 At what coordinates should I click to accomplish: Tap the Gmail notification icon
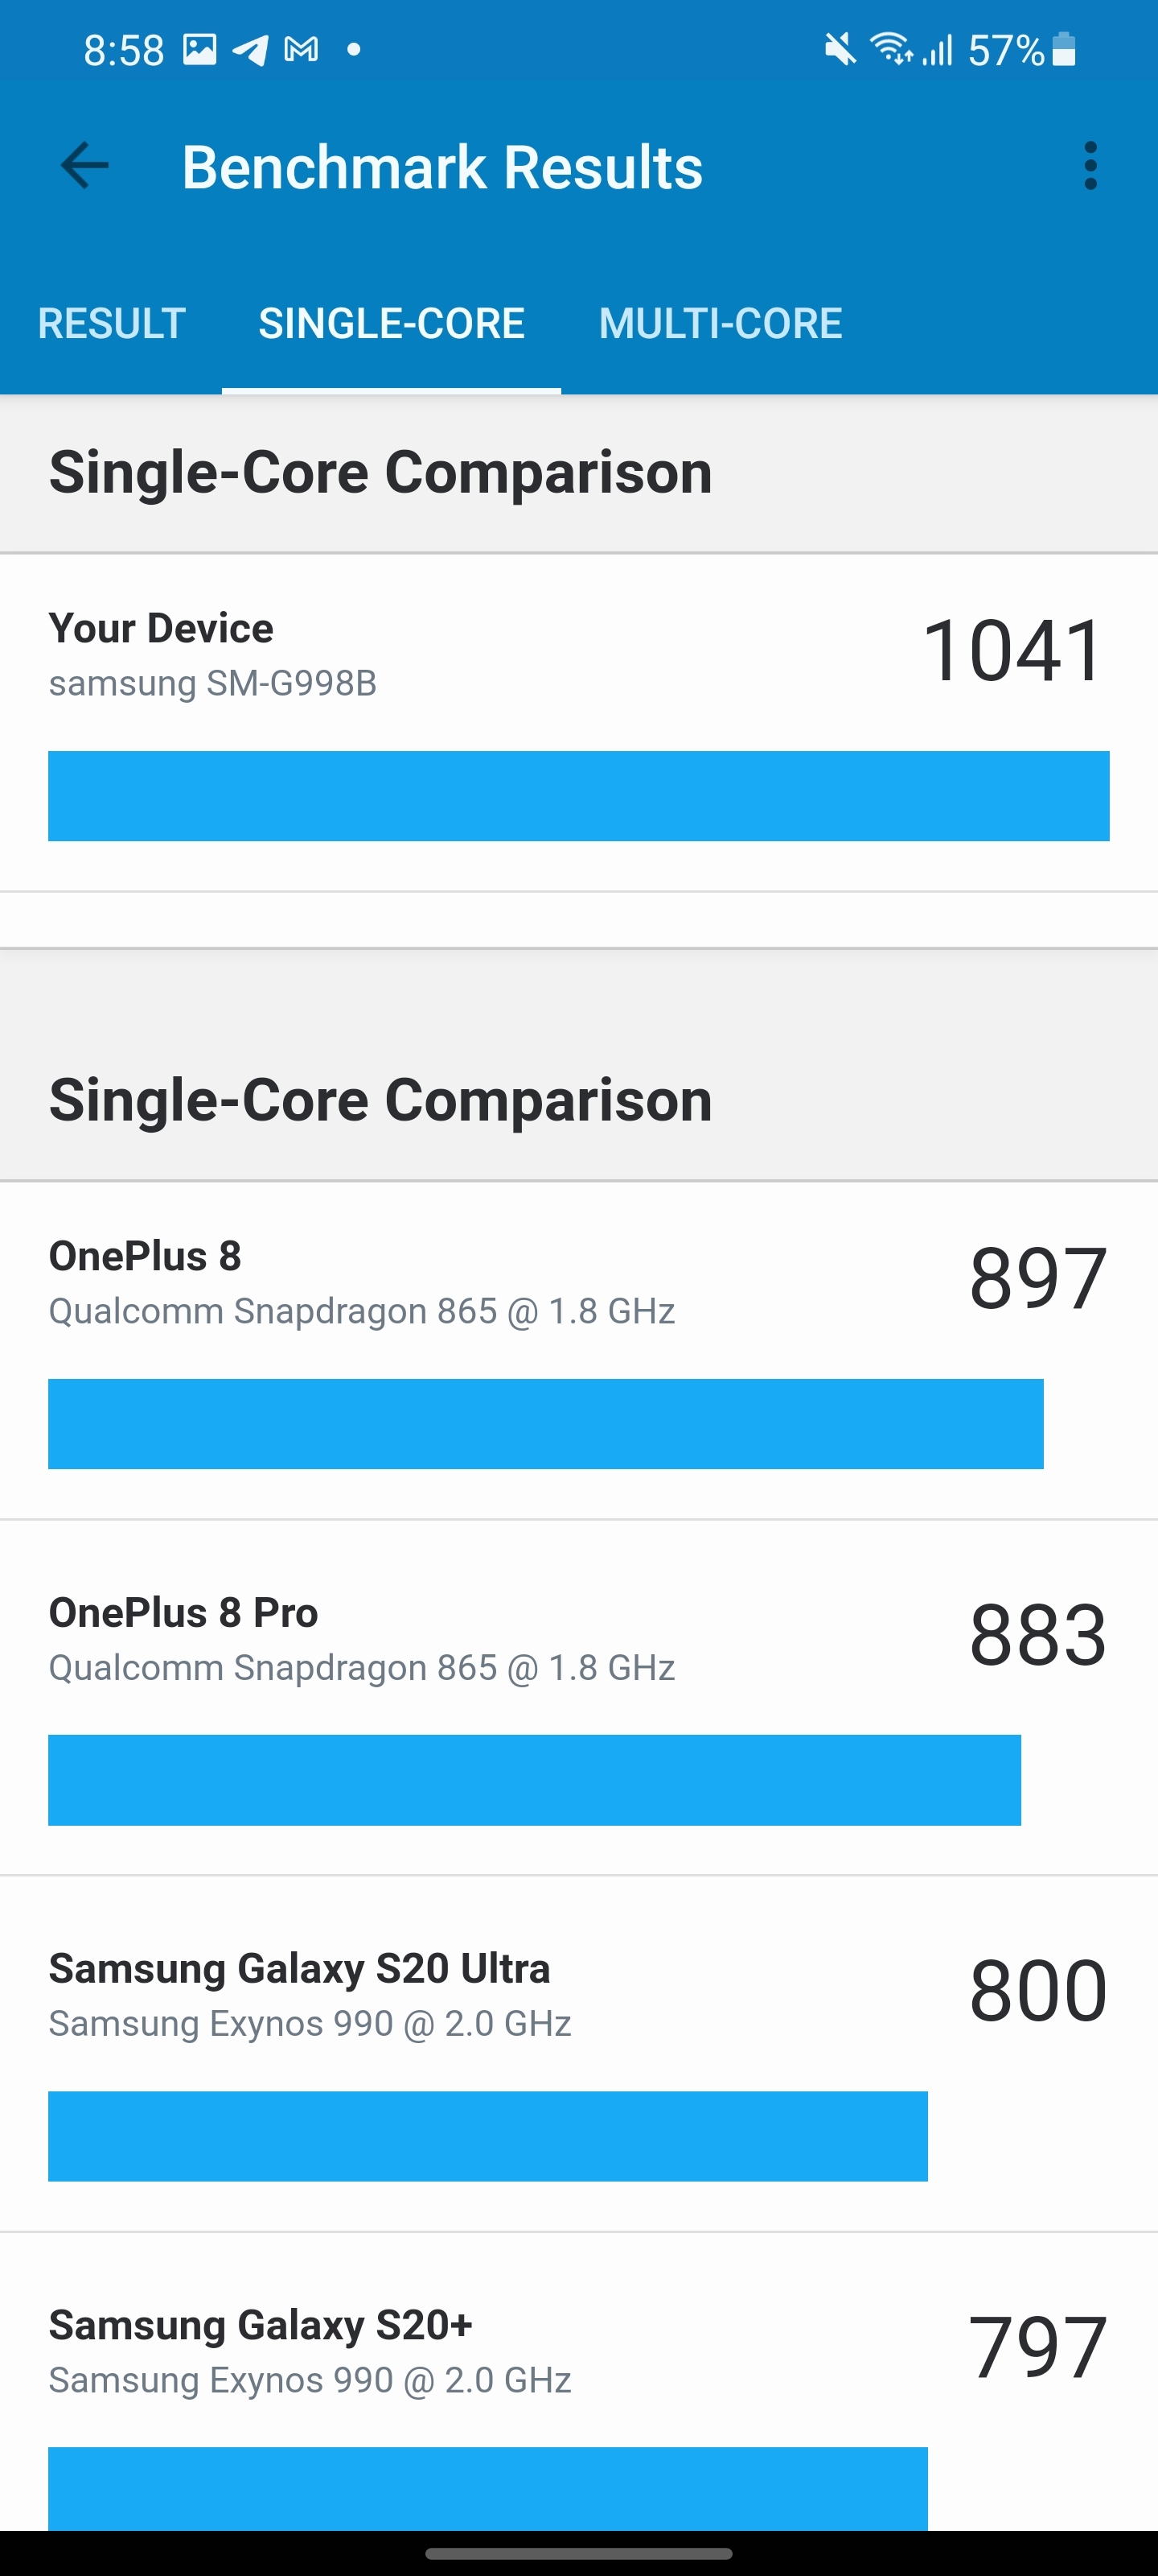(301, 49)
